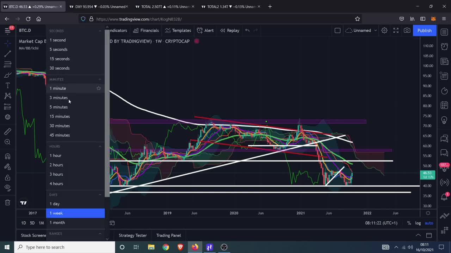Image resolution: width=451 pixels, height=253 pixels.
Task: Create an Alert from toolbar
Action: [x=205, y=31]
